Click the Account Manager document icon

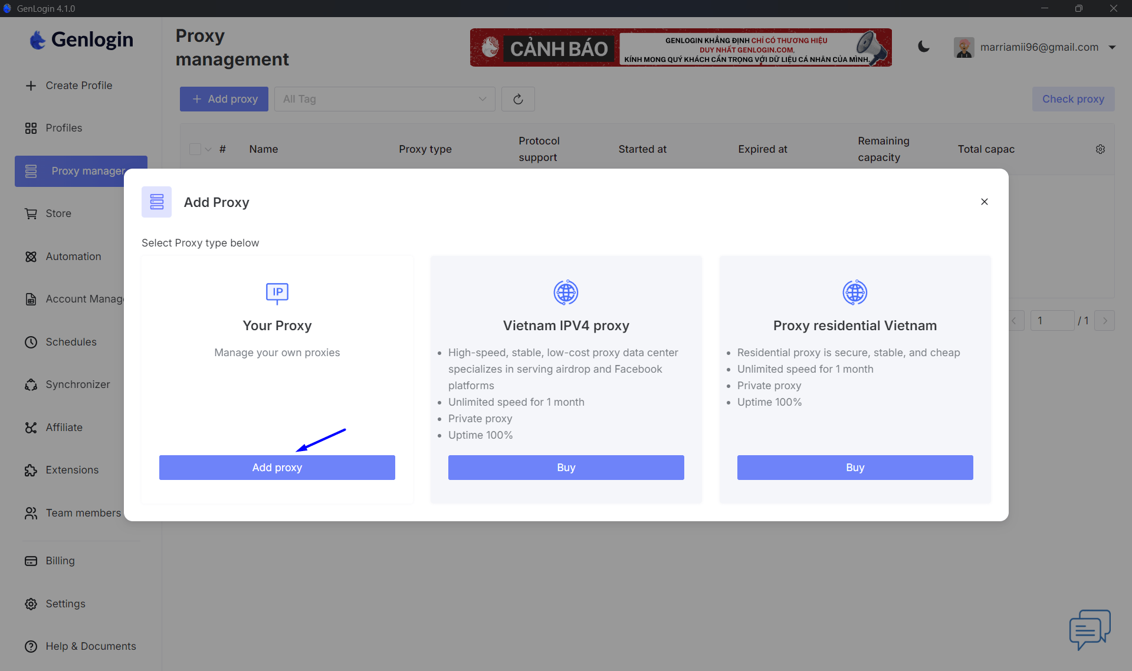[x=31, y=299]
